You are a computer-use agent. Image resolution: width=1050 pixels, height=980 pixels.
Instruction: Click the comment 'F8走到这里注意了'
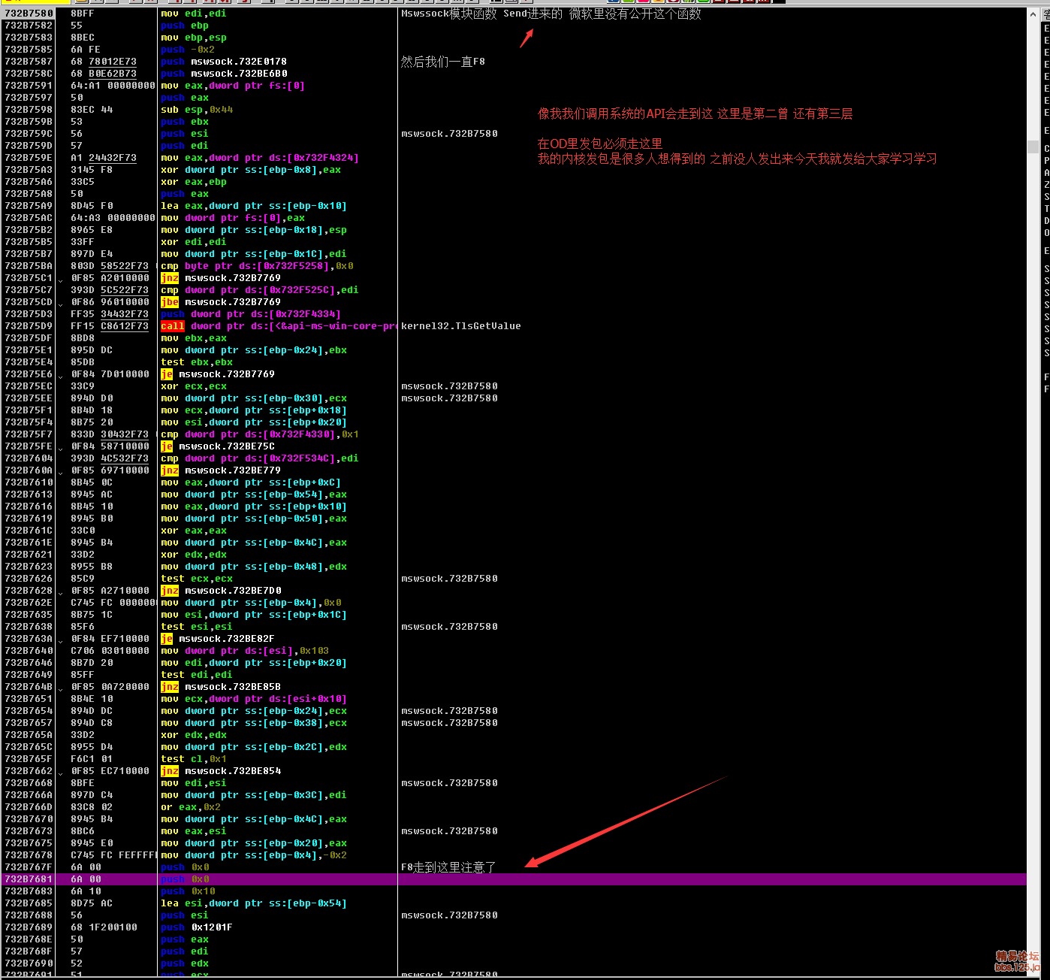point(448,867)
